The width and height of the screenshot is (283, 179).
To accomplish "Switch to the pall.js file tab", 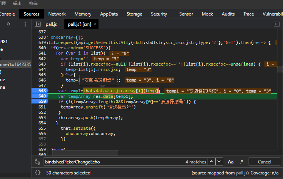I will click(51, 24).
